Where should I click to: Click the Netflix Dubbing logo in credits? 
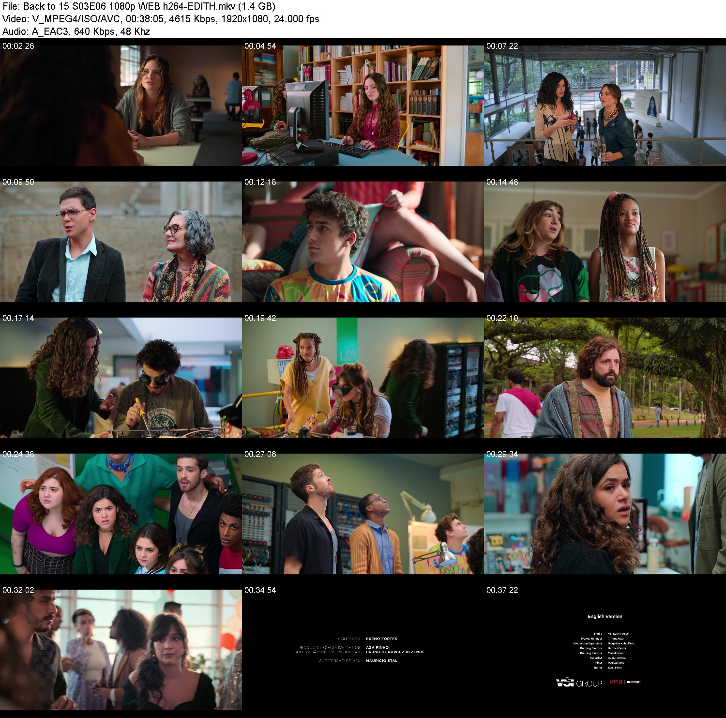(625, 682)
